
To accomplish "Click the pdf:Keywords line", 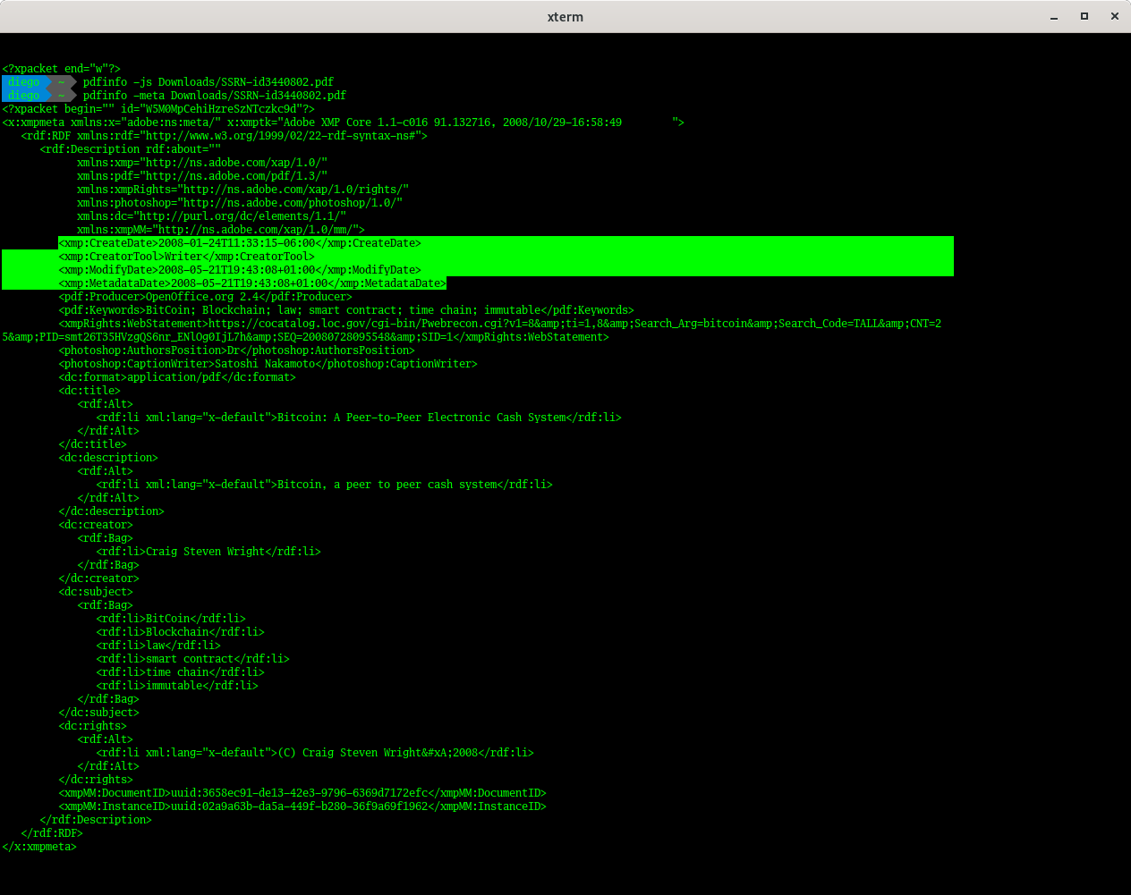I will 346,310.
